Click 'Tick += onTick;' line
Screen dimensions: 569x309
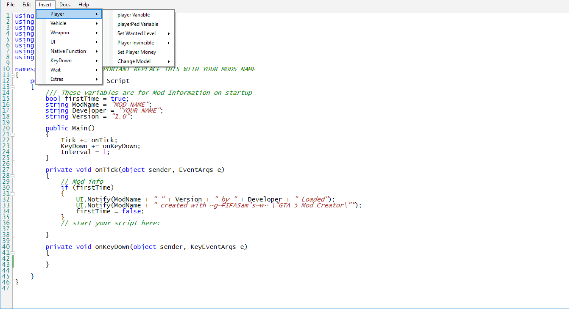coord(89,140)
